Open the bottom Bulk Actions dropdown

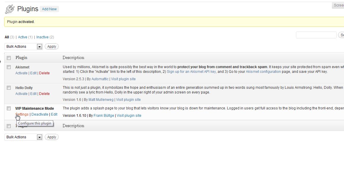[24, 137]
